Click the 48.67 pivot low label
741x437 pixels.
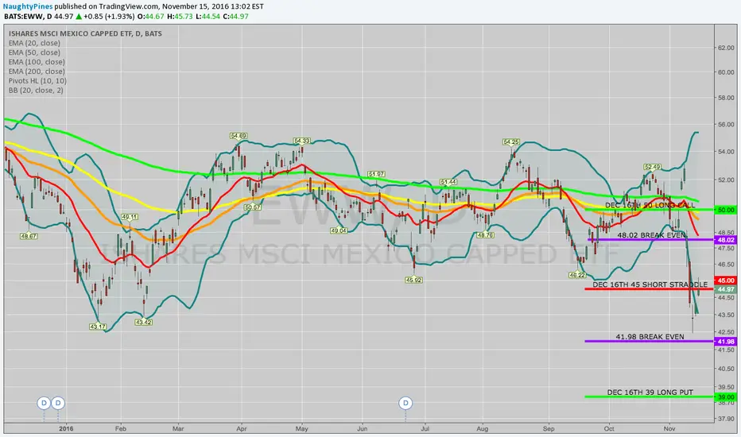click(x=29, y=236)
